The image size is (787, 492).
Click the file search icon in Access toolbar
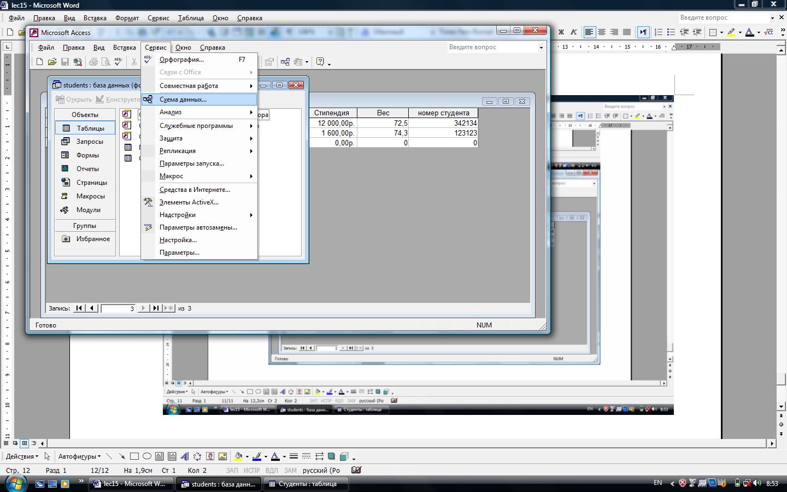78,62
